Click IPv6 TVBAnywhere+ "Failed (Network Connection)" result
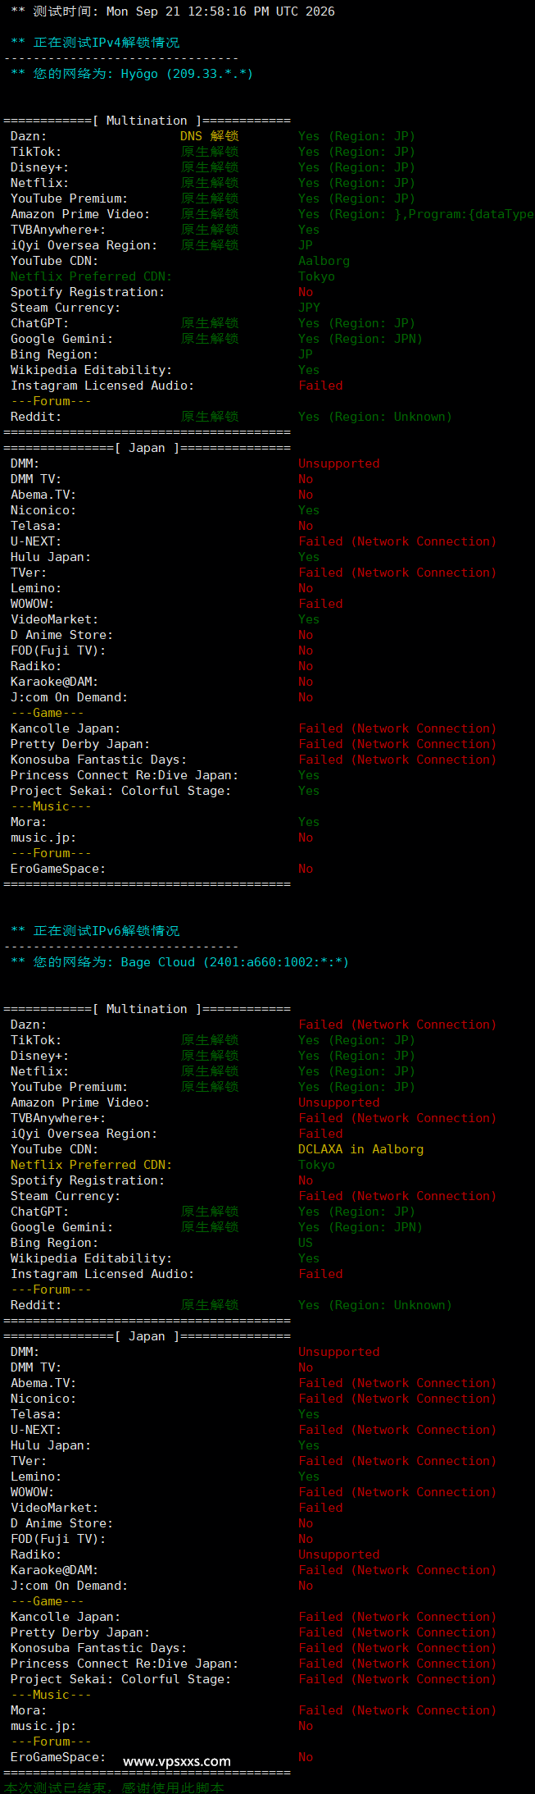This screenshot has width=535, height=1794. point(397,1118)
